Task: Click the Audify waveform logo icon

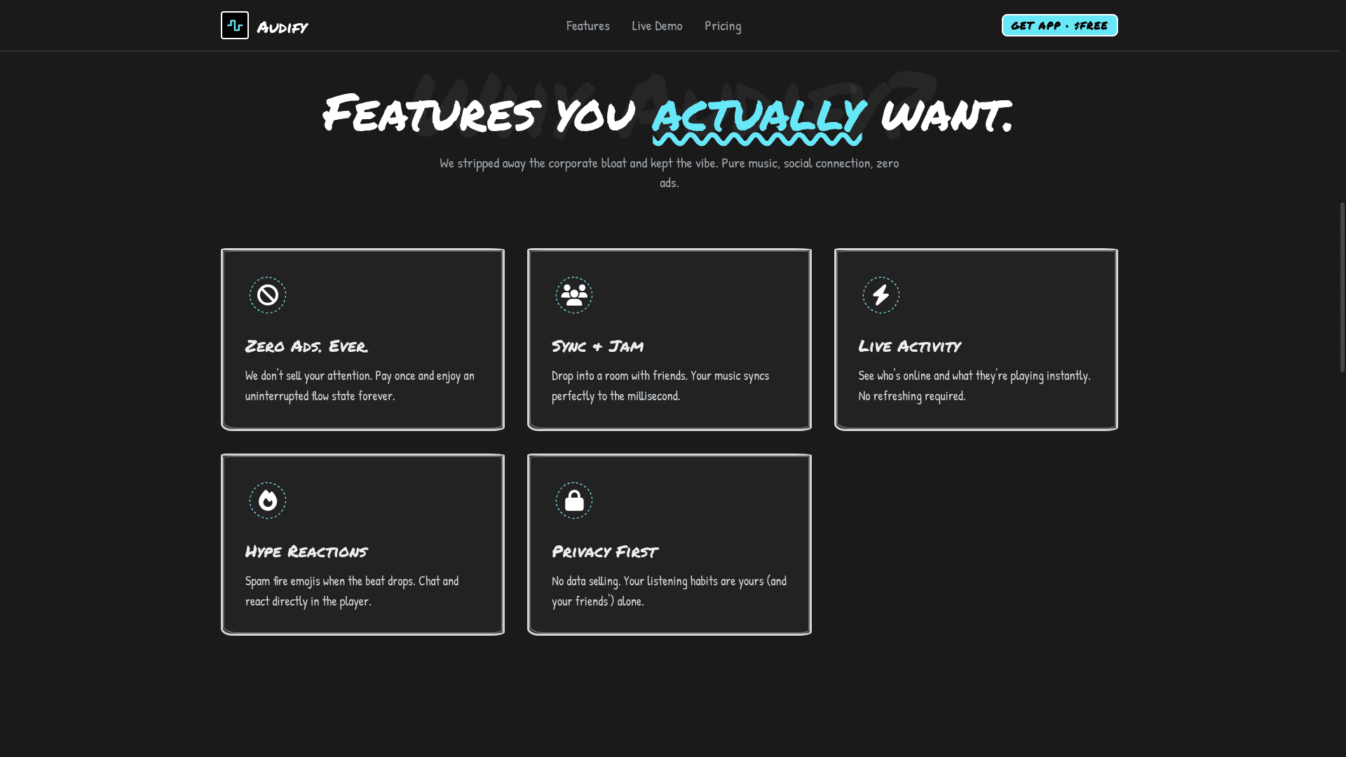Action: pos(234,25)
